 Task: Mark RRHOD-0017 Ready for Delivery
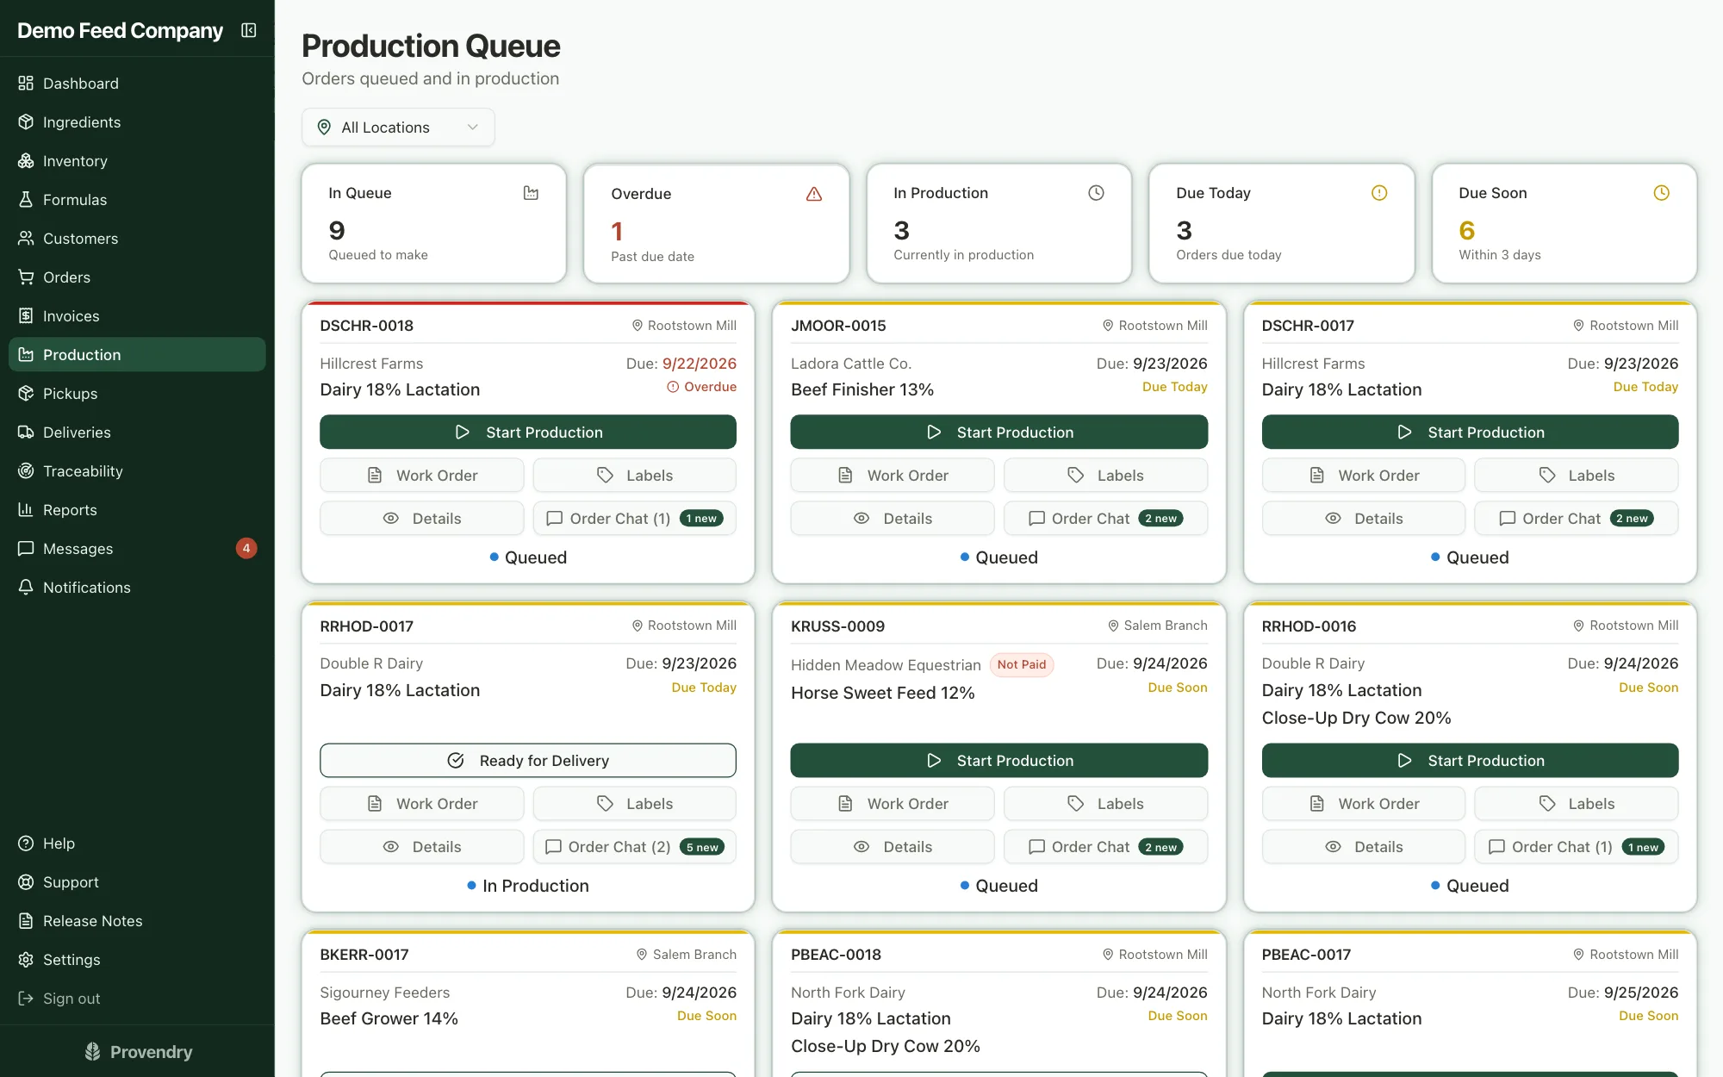coord(528,761)
